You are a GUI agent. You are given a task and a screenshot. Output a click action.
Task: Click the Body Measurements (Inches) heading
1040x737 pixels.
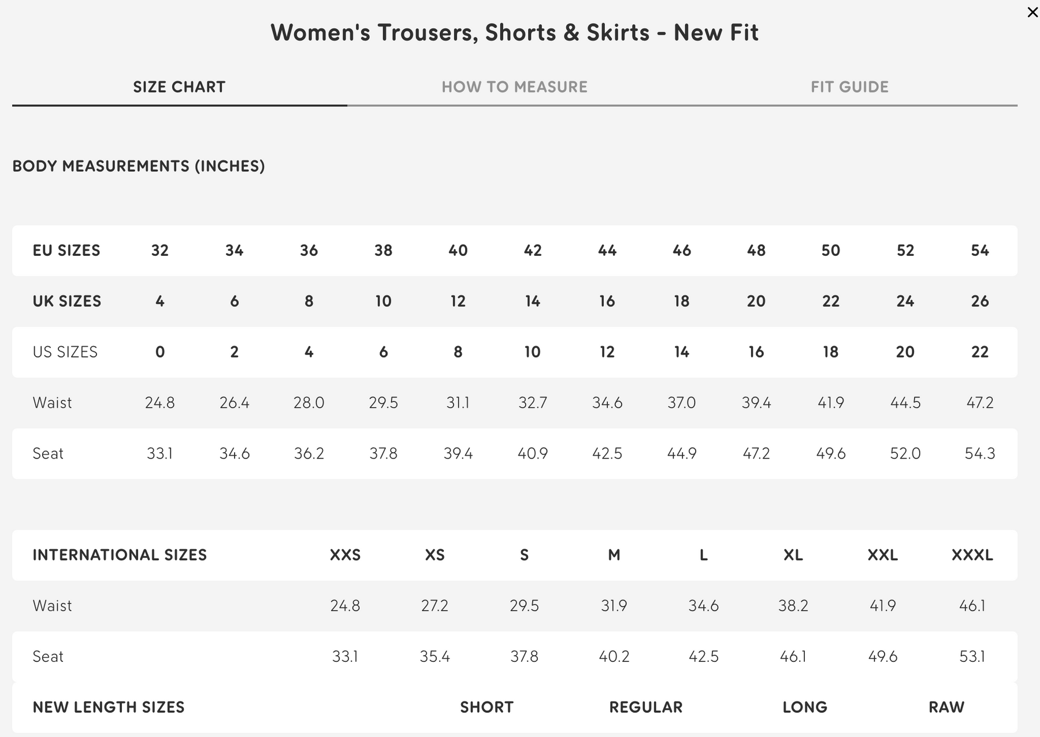click(139, 166)
